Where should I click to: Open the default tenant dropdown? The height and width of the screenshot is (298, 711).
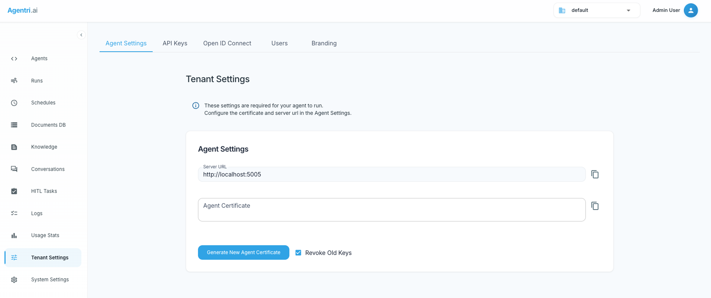(x=596, y=10)
